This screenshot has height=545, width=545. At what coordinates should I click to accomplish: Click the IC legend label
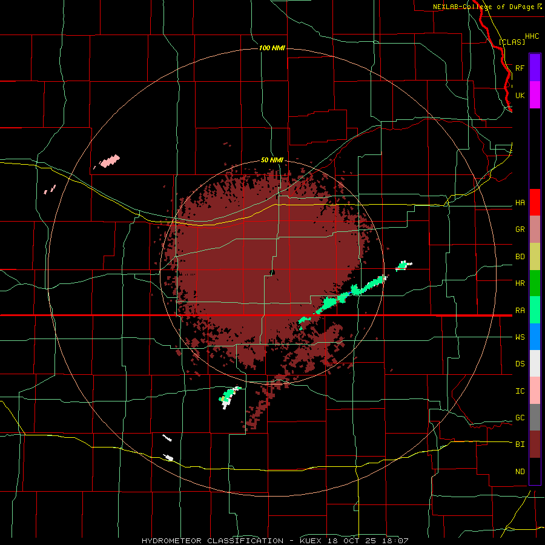point(520,391)
